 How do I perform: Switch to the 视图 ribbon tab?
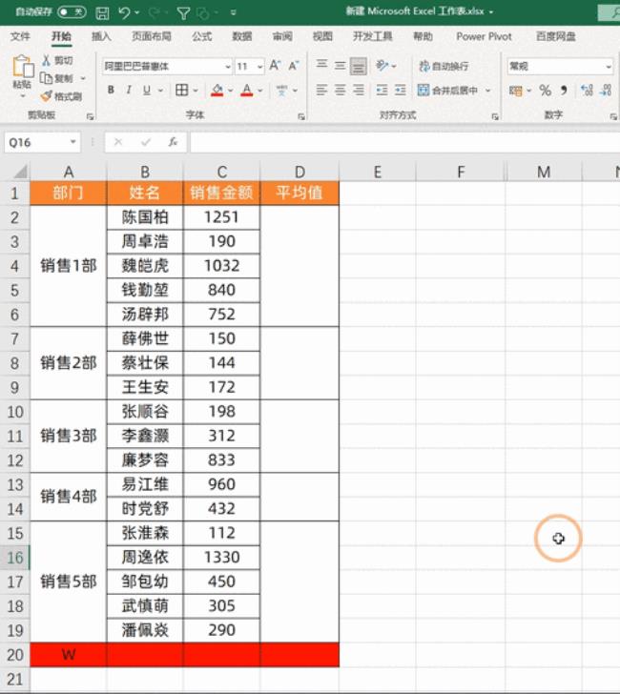pyautogui.click(x=322, y=36)
